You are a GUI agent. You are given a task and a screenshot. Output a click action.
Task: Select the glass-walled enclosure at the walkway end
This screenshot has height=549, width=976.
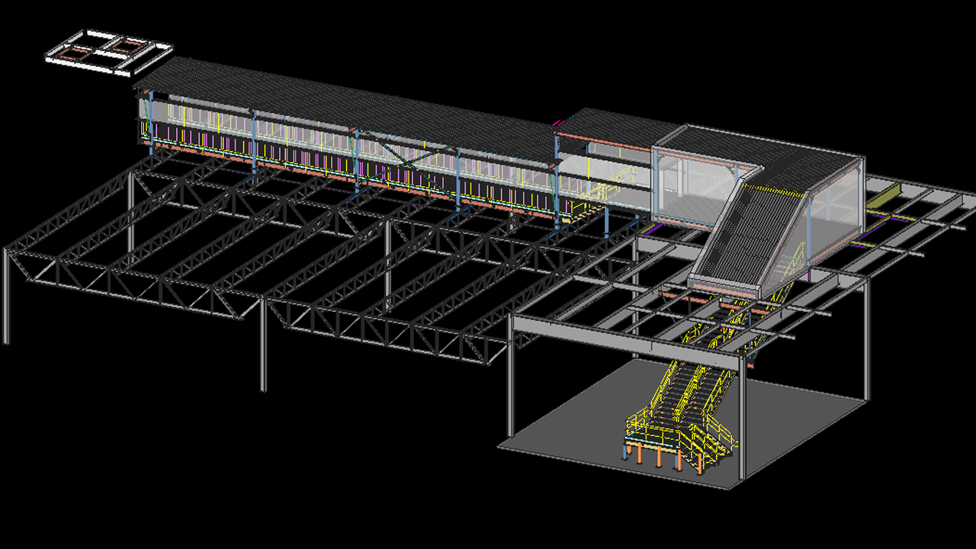(x=690, y=187)
